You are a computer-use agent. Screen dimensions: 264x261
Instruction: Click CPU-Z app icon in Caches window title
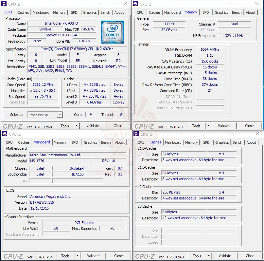136,134
